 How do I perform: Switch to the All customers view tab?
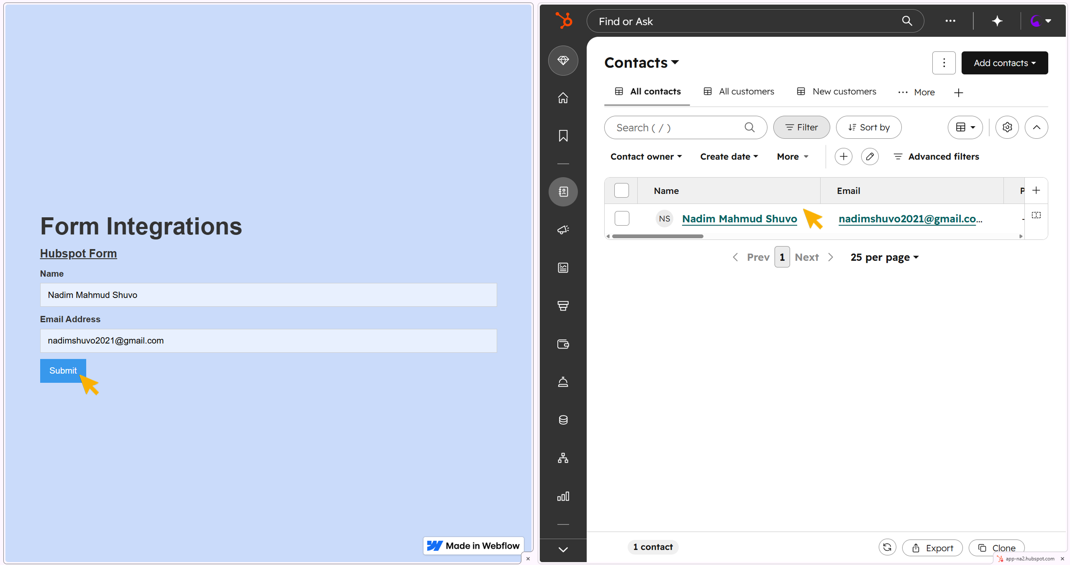739,92
